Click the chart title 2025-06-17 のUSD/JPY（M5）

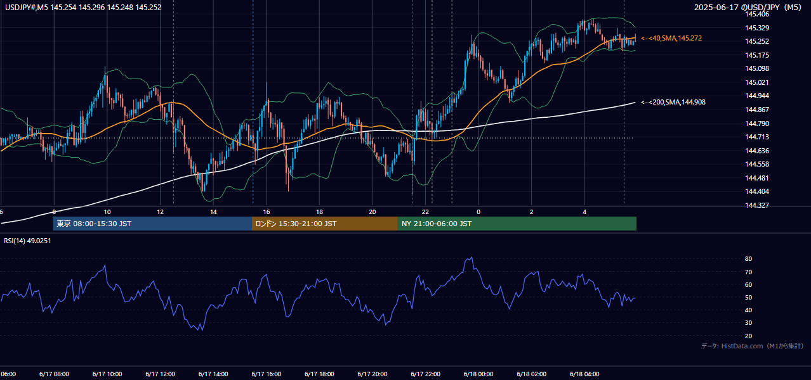point(749,8)
